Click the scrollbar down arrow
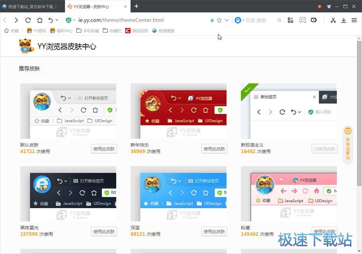362x254 pixels. pyautogui.click(x=359, y=251)
